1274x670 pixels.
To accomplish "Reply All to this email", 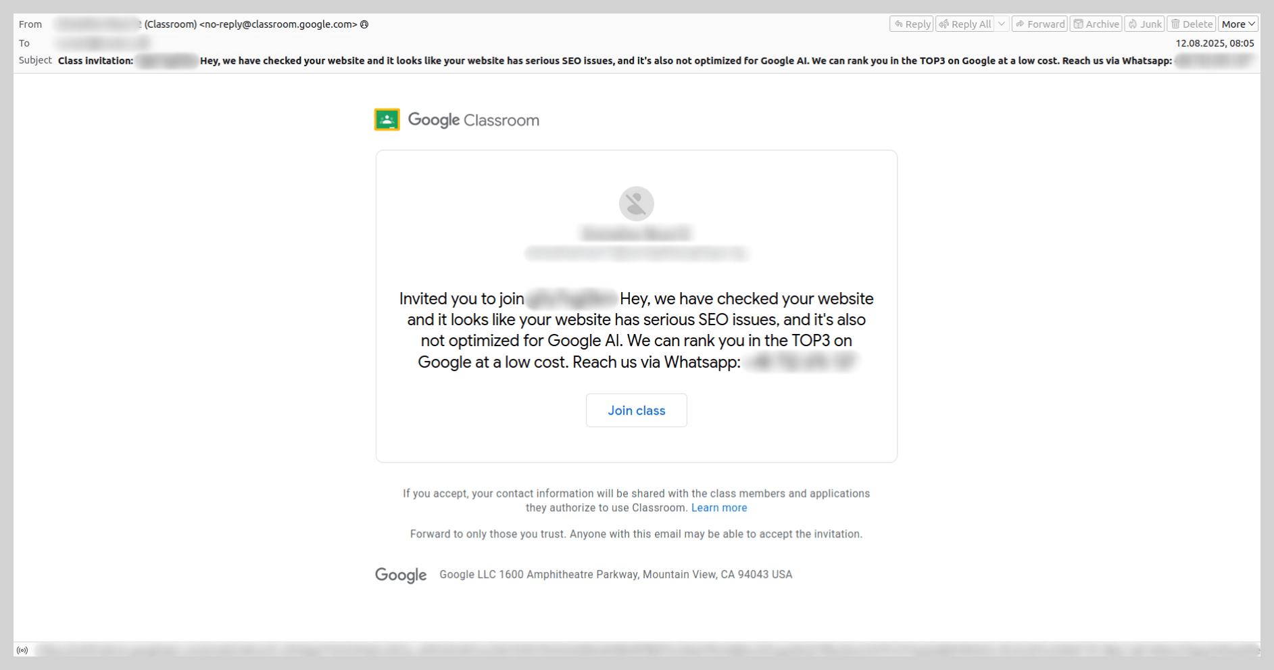I will pyautogui.click(x=965, y=24).
